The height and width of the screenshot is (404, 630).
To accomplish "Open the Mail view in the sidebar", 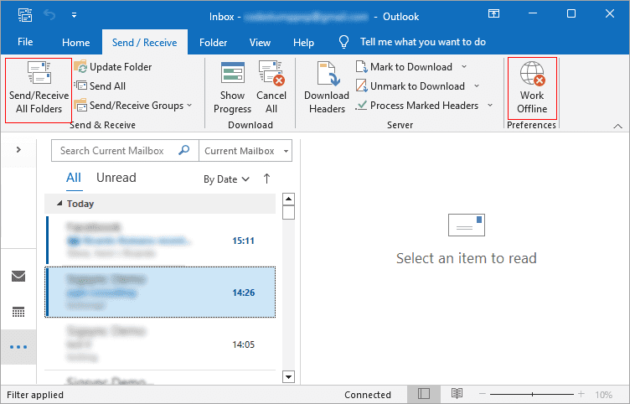I will 18,276.
